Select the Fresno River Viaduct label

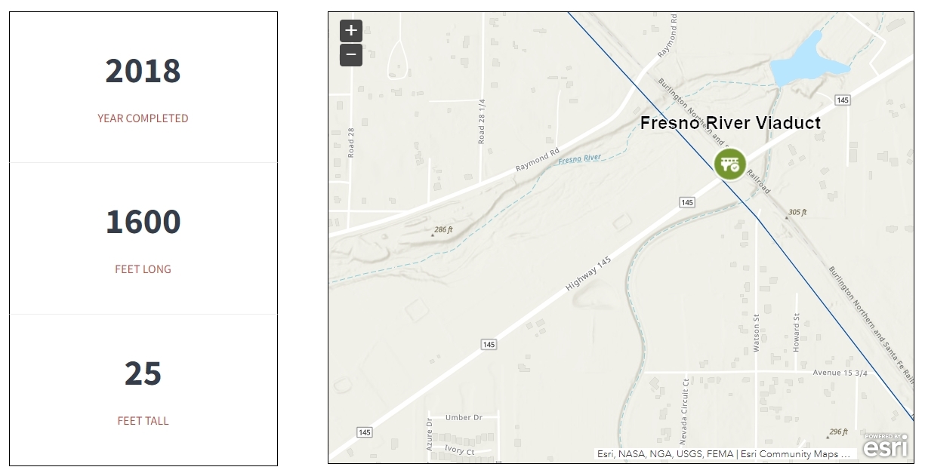pyautogui.click(x=730, y=123)
